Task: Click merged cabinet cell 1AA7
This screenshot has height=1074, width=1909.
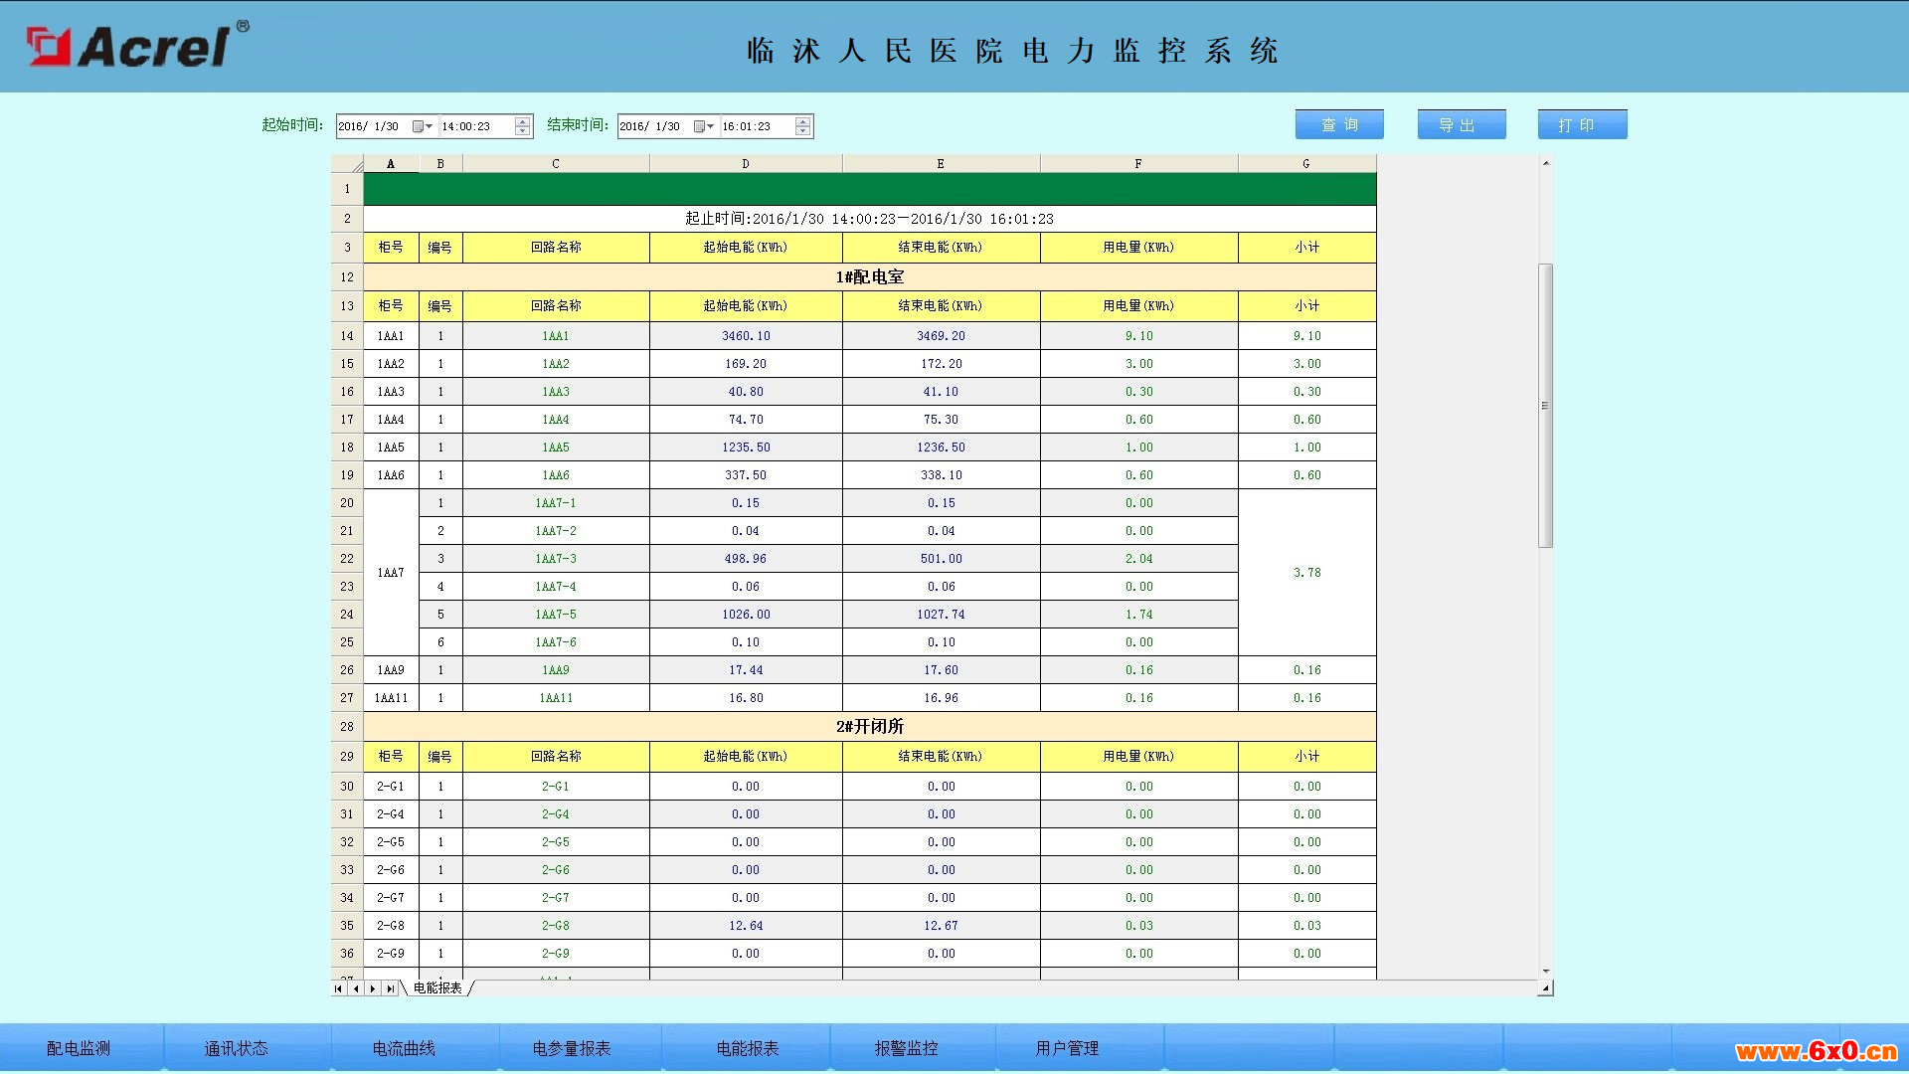Action: tap(391, 573)
